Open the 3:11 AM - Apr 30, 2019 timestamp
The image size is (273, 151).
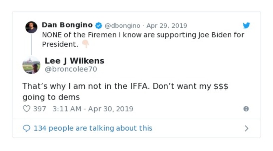point(93,109)
